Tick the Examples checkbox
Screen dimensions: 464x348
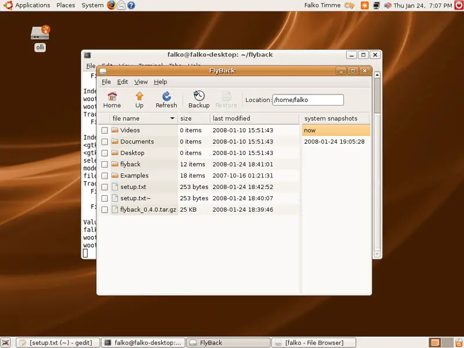(x=104, y=176)
